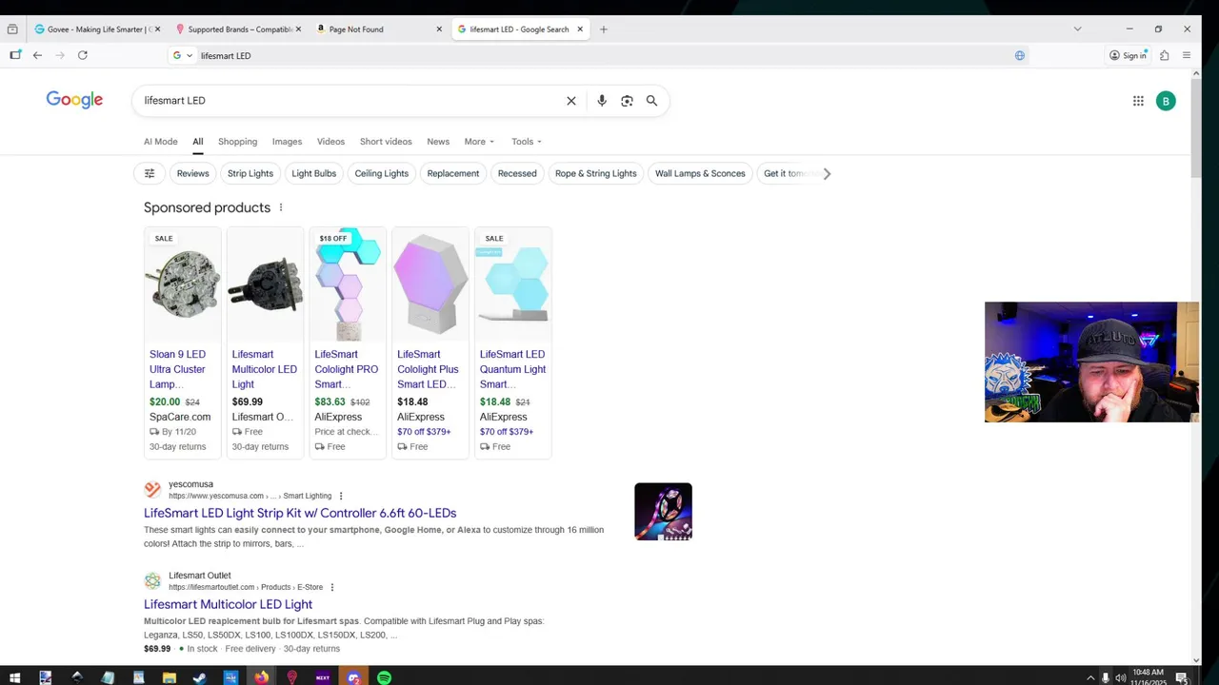Select the Shopping search category
The width and height of the screenshot is (1219, 685).
coord(237,142)
